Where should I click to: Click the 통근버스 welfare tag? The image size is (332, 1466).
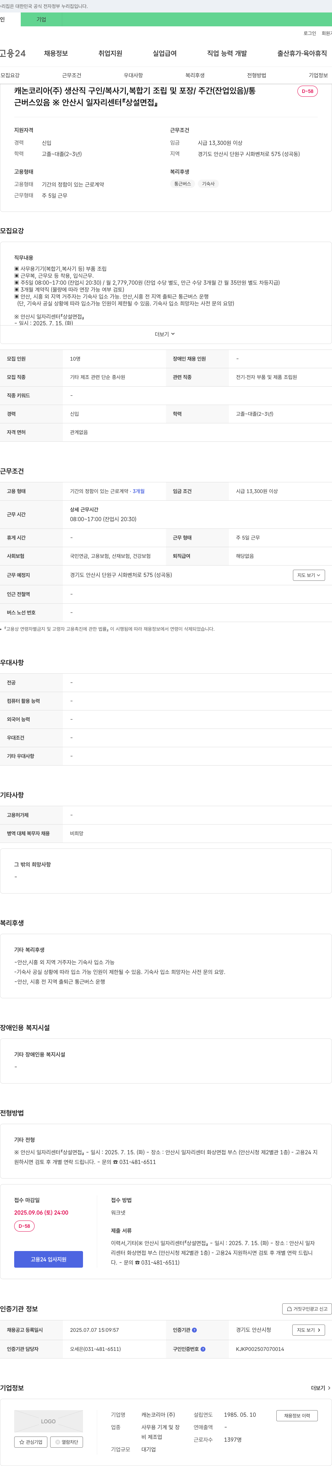(183, 184)
